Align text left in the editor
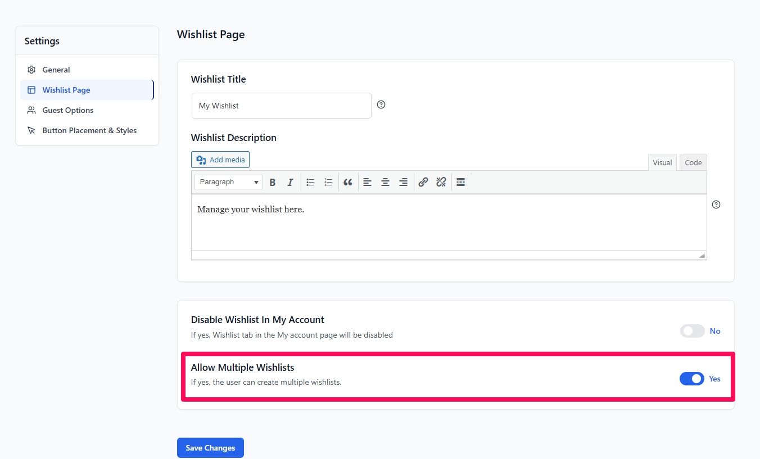This screenshot has height=459, width=760. click(x=367, y=182)
